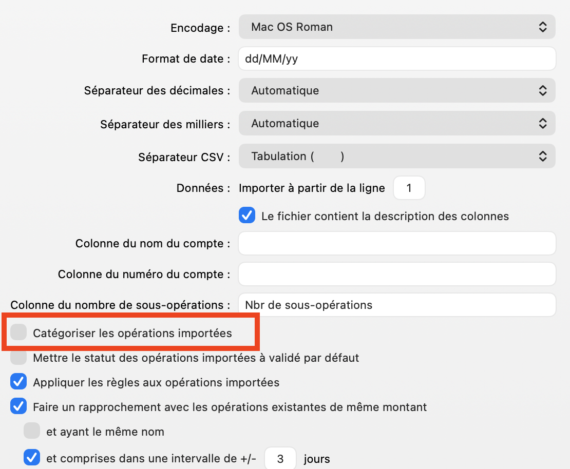Uncheck Le fichier contient la description des colonnes
The height and width of the screenshot is (469, 570).
pyautogui.click(x=247, y=216)
